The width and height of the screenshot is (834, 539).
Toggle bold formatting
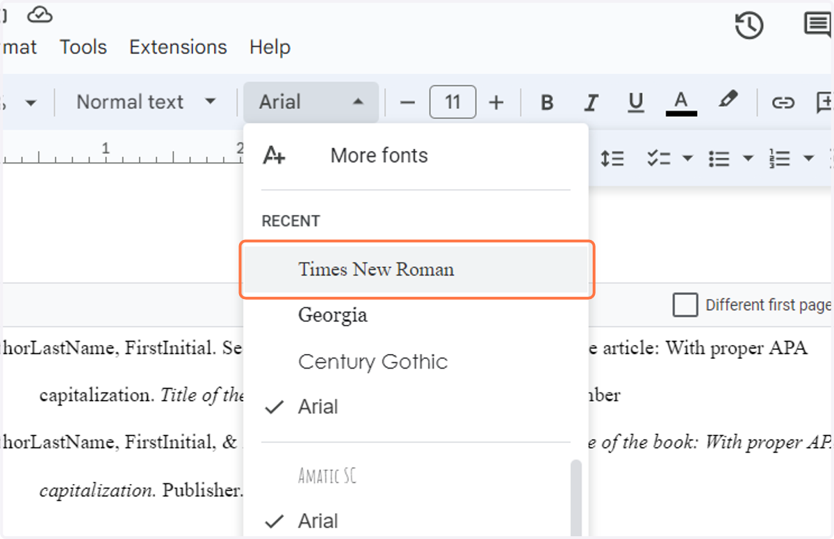547,103
